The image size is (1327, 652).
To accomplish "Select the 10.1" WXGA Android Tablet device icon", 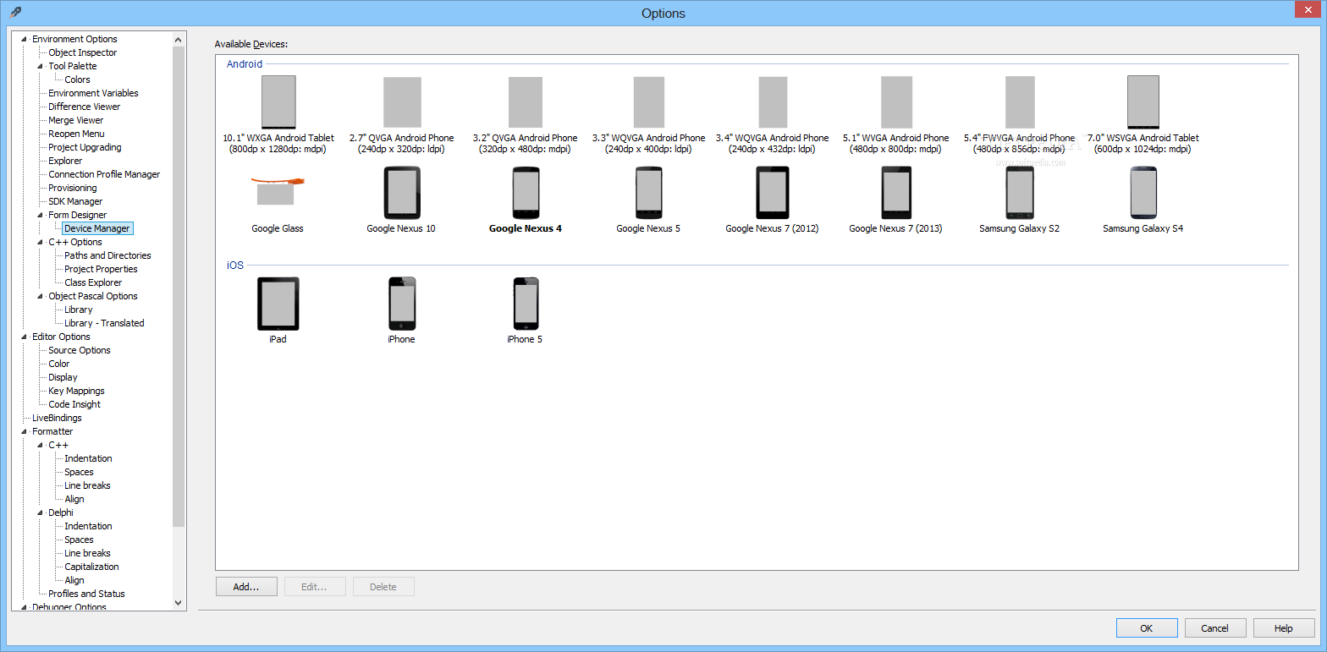I will point(278,101).
